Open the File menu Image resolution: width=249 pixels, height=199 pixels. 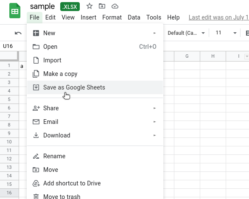coord(34,17)
